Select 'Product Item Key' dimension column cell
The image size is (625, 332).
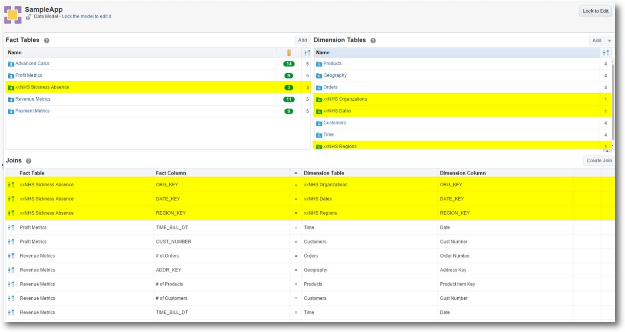pos(506,284)
